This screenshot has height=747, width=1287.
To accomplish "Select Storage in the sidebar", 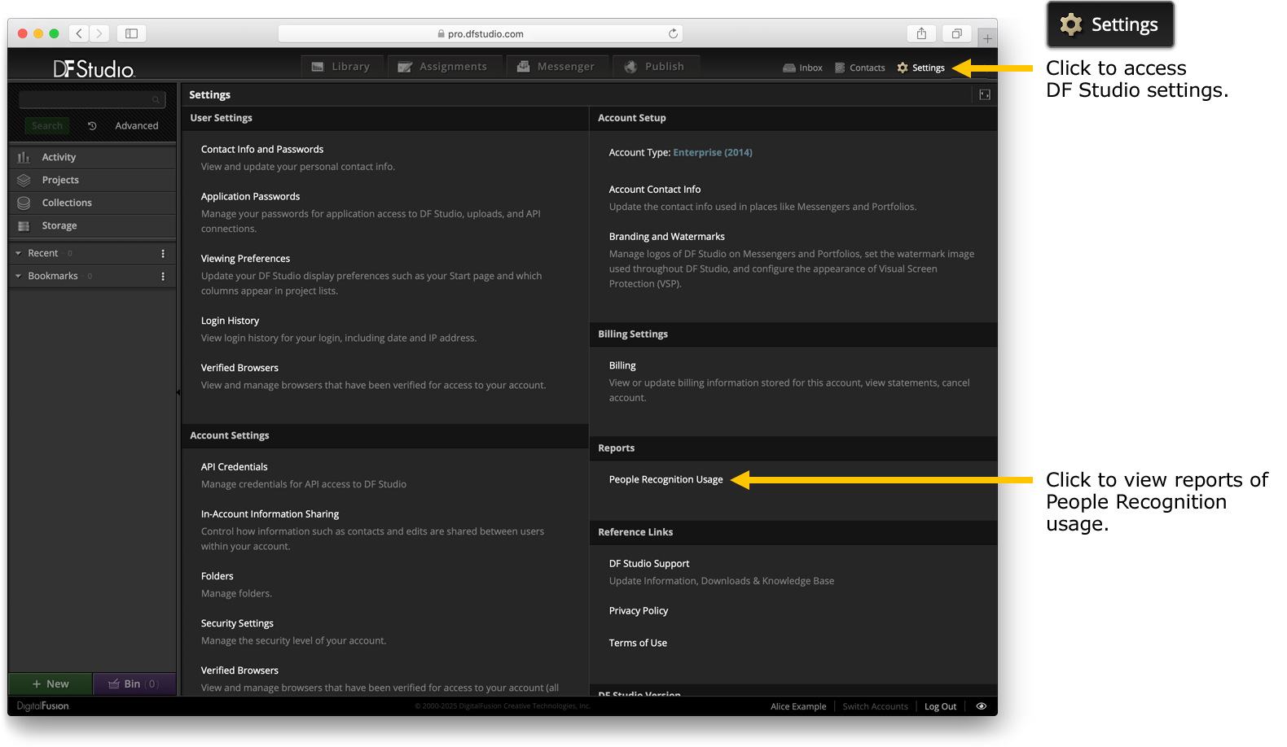I will 92,225.
